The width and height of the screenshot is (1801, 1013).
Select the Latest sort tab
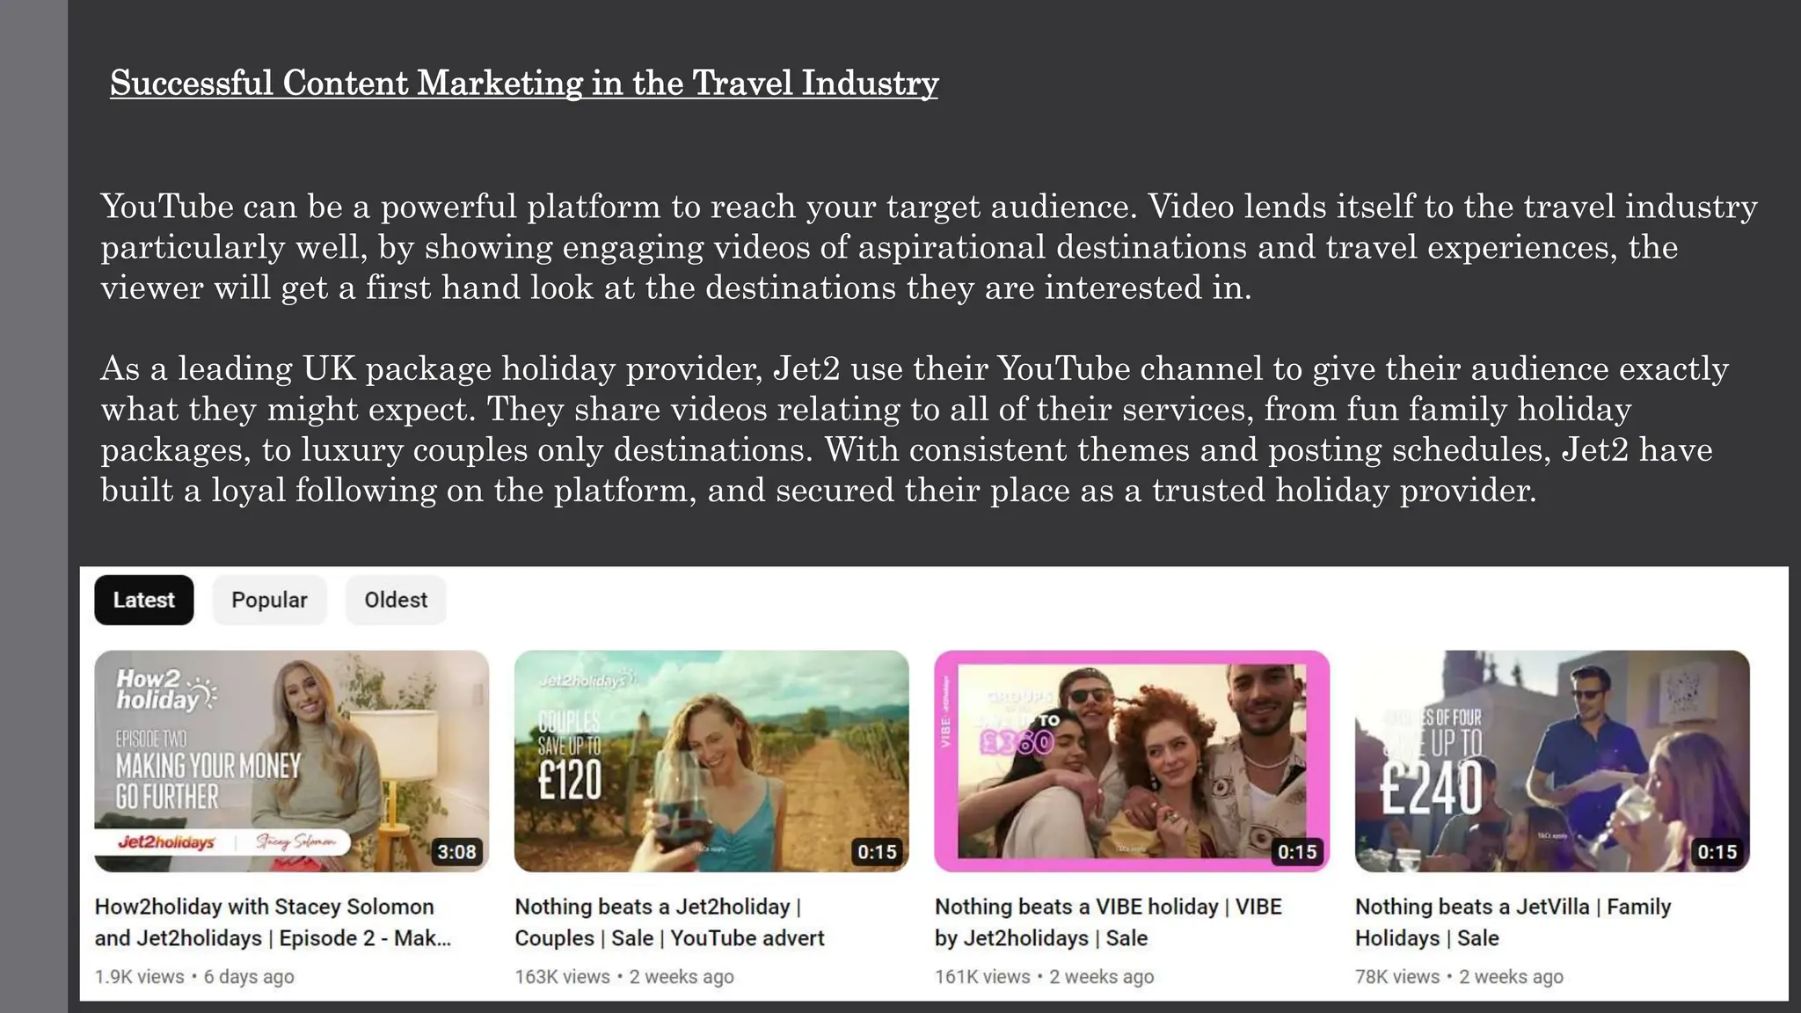pos(144,601)
